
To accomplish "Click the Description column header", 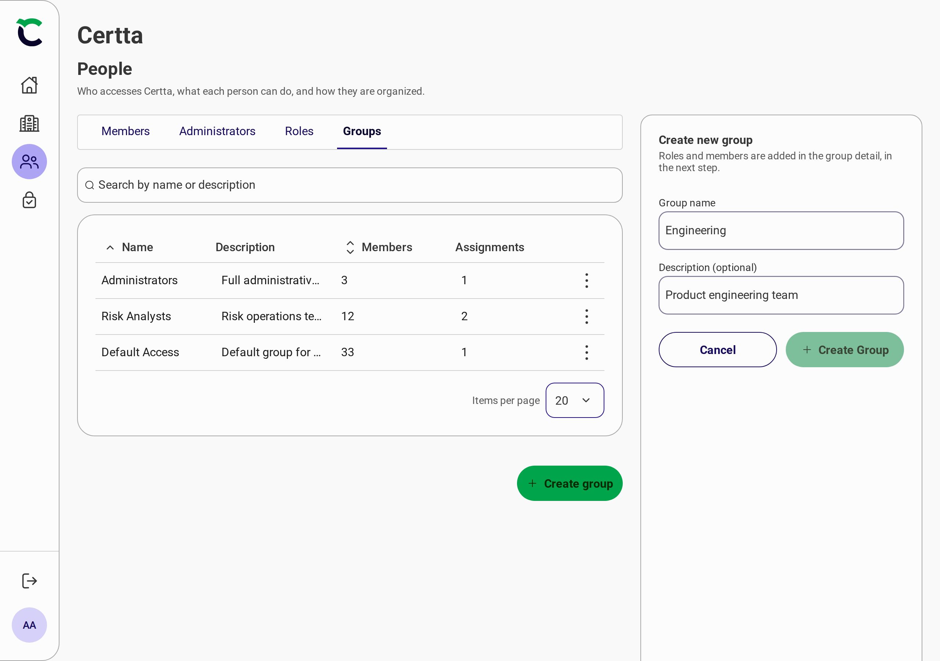I will pos(245,248).
